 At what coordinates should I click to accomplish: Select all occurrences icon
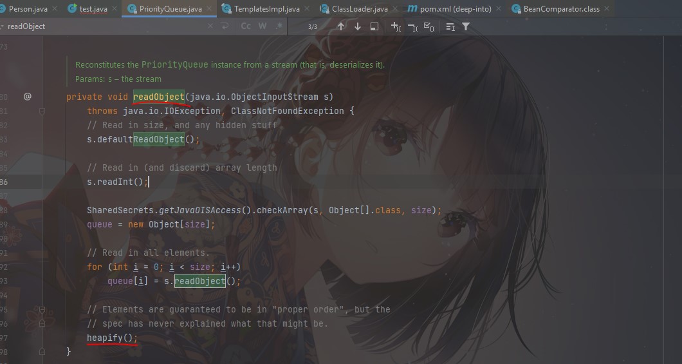coord(429,27)
